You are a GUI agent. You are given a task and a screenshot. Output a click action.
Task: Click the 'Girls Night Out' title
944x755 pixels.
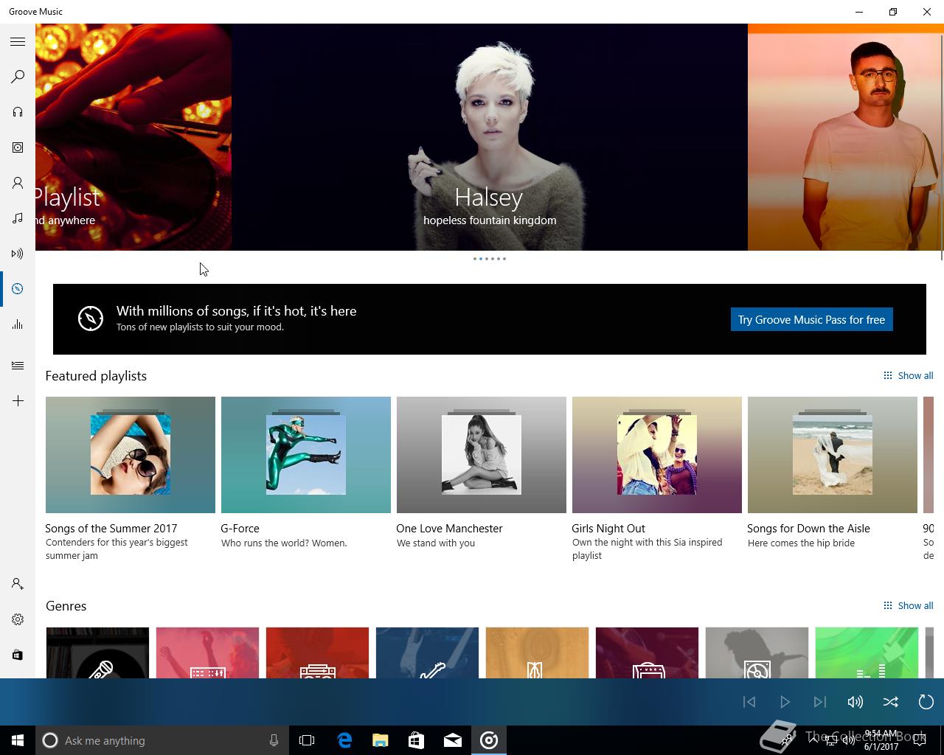point(608,529)
